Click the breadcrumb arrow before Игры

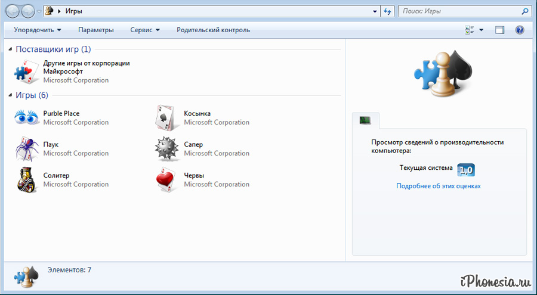pyautogui.click(x=59, y=11)
